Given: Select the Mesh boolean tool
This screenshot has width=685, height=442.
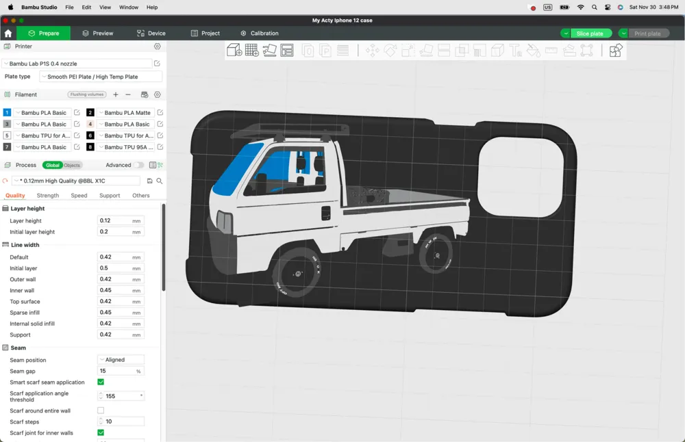Looking at the screenshot, I should click(x=462, y=51).
